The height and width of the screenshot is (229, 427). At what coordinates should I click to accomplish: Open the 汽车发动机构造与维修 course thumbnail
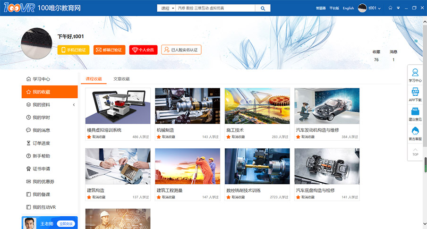coord(327,106)
